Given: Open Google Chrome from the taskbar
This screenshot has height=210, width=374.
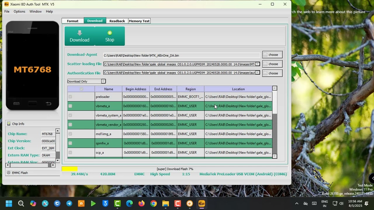Looking at the screenshot, I should click(153, 203).
